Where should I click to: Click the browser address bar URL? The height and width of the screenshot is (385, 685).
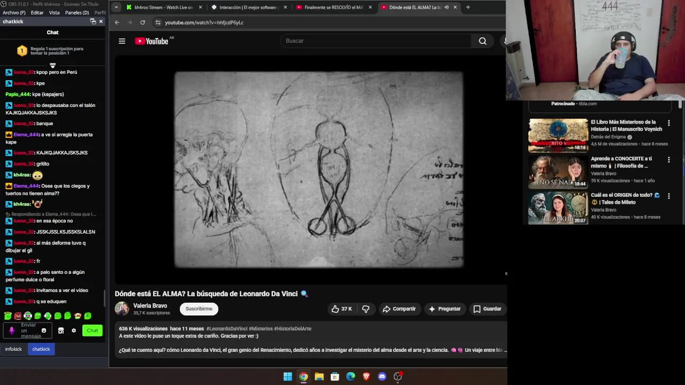click(x=204, y=22)
